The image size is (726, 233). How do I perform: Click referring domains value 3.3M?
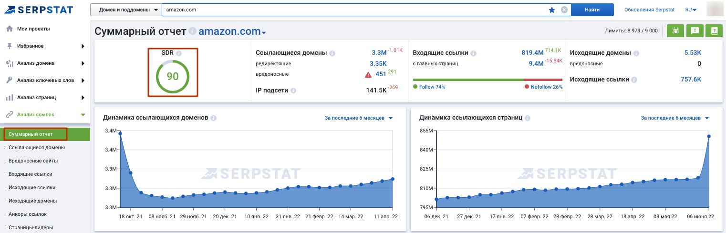pyautogui.click(x=379, y=53)
